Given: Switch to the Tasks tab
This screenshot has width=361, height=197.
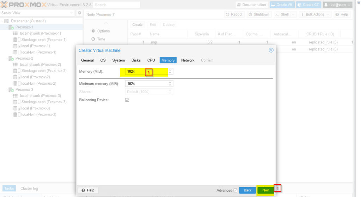Looking at the screenshot, I should [x=9, y=189].
